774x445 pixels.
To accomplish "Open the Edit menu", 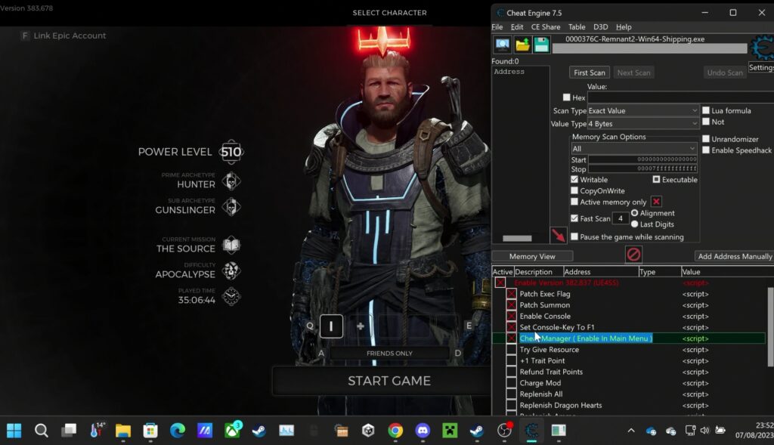I will point(517,26).
